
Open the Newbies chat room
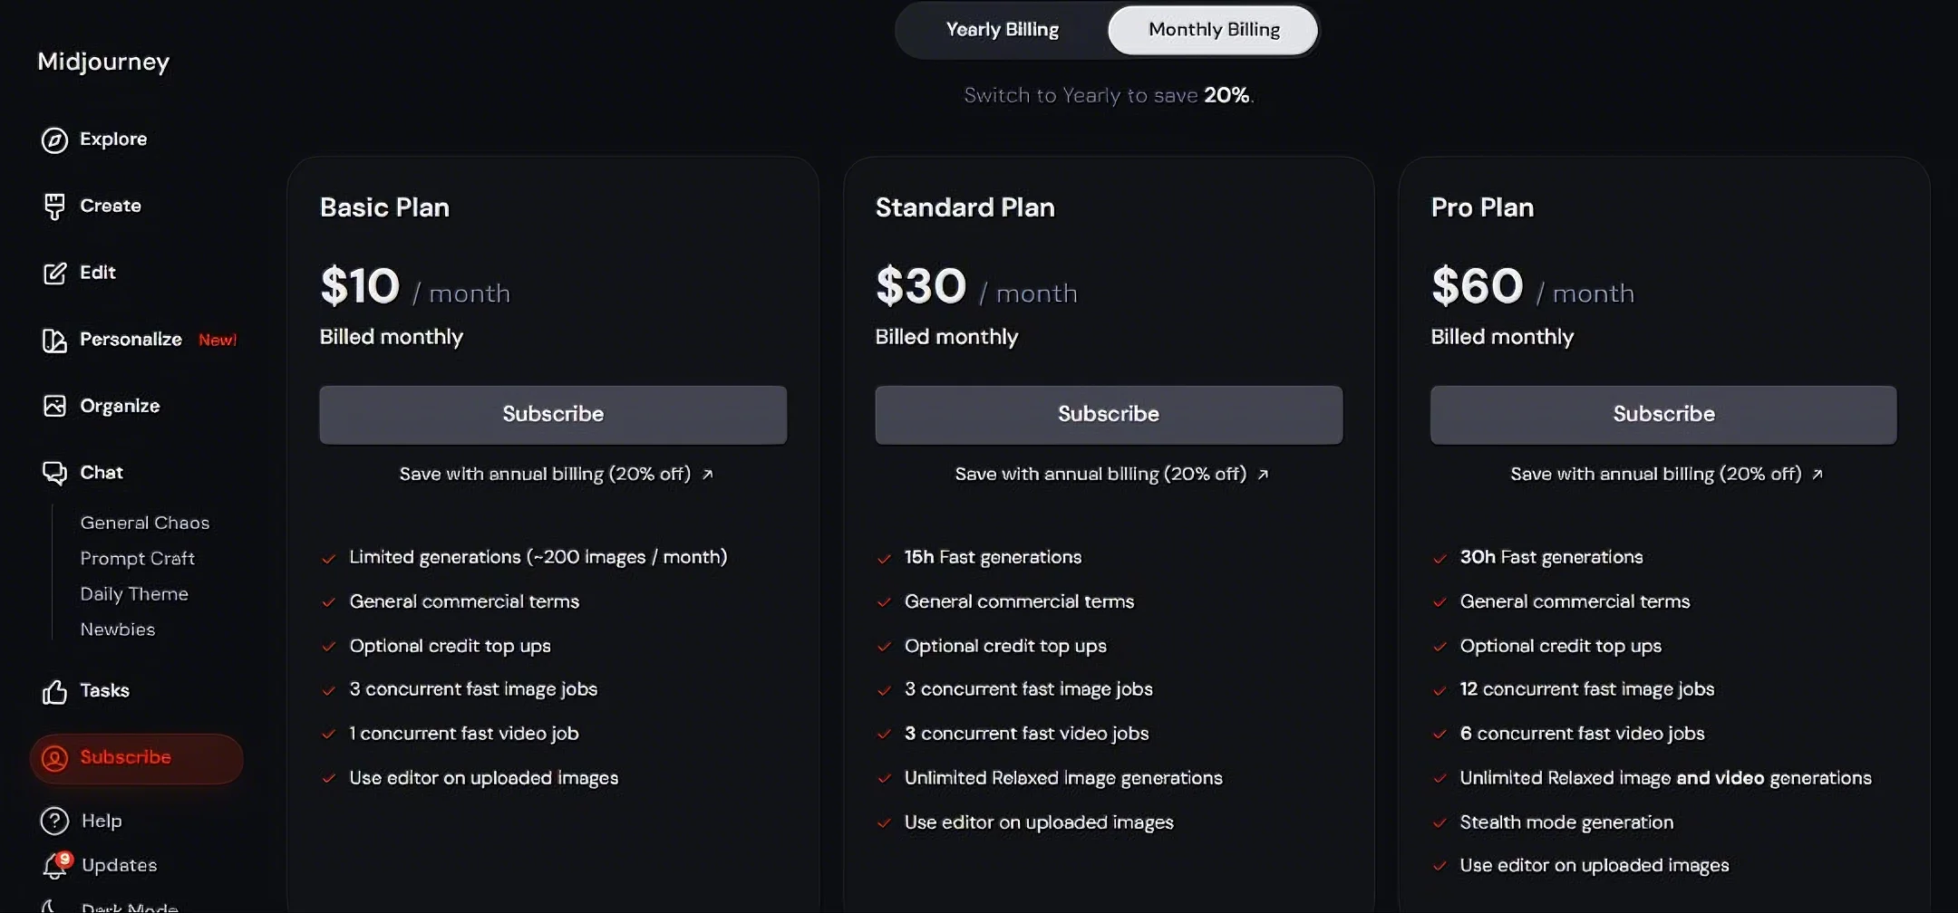pyautogui.click(x=117, y=629)
